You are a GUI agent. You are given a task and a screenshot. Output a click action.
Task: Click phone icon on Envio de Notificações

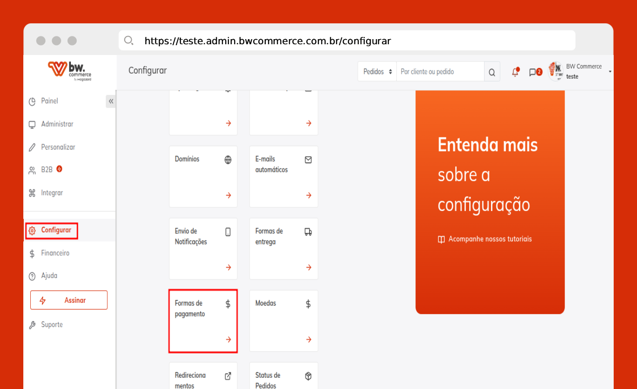tap(228, 232)
